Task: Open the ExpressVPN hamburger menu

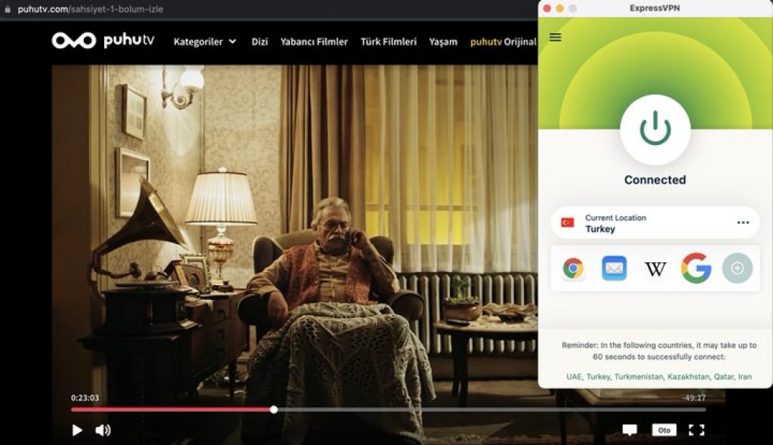Action: [555, 37]
